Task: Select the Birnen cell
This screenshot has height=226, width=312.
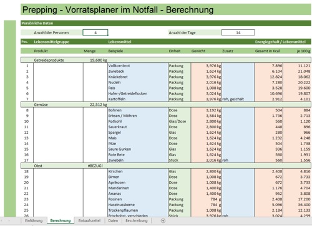Action: pyautogui.click(x=138, y=177)
